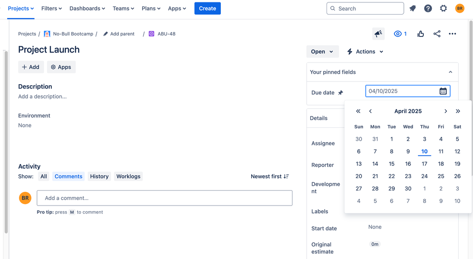Open the Settings gear icon
This screenshot has height=259, width=473.
click(x=443, y=9)
